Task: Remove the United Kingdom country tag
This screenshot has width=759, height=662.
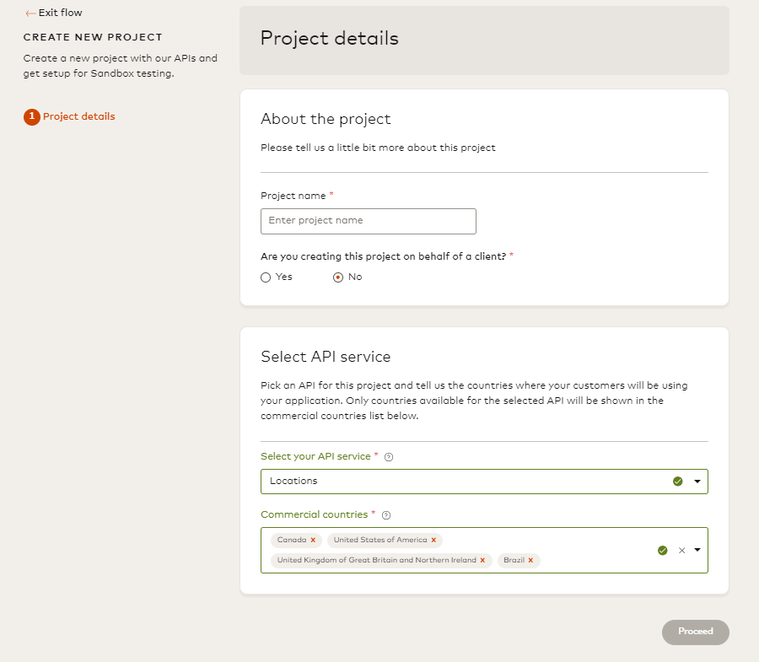Action: point(482,560)
